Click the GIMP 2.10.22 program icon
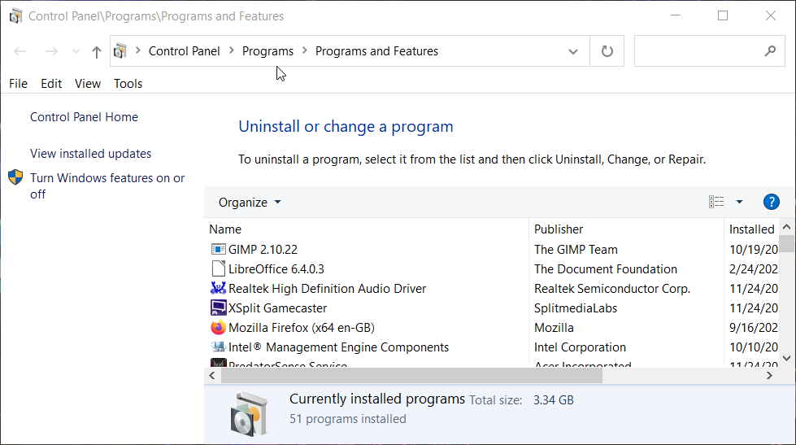The image size is (796, 445). point(218,250)
